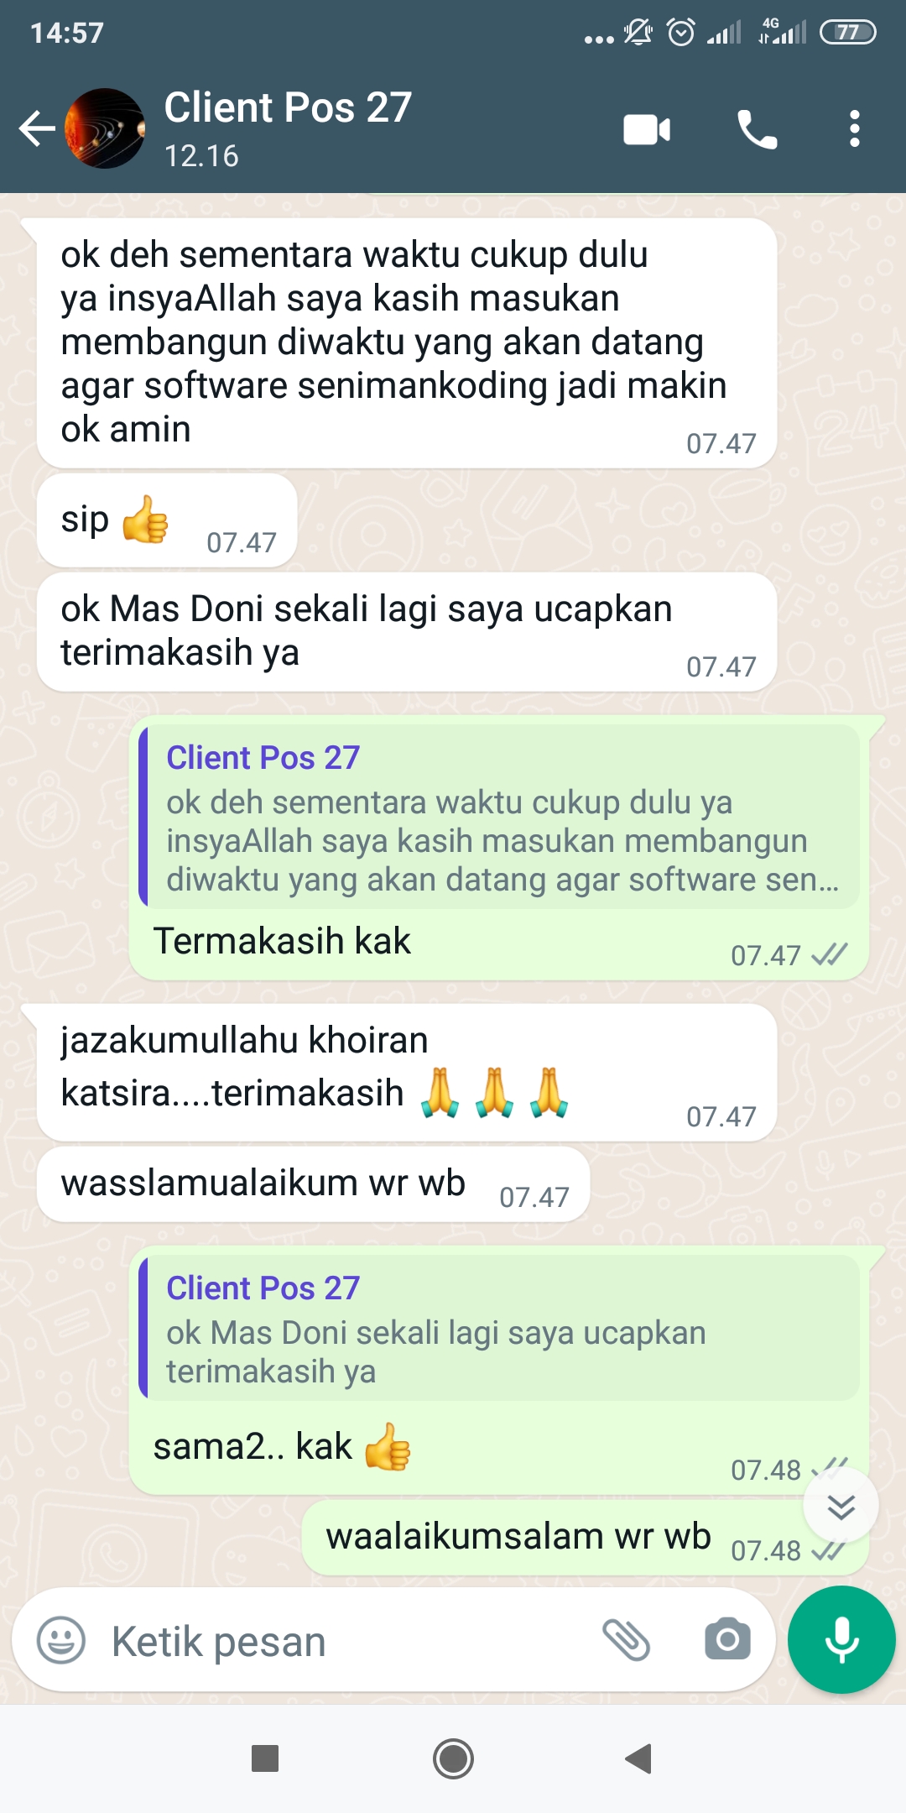
Task: Open the emoji picker in message bar
Action: (x=61, y=1640)
